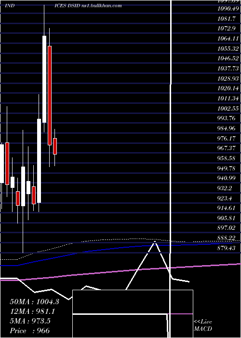241x338 pixels.
Task: Click the 50MA : 1004.3 readout
Action: 34,302
